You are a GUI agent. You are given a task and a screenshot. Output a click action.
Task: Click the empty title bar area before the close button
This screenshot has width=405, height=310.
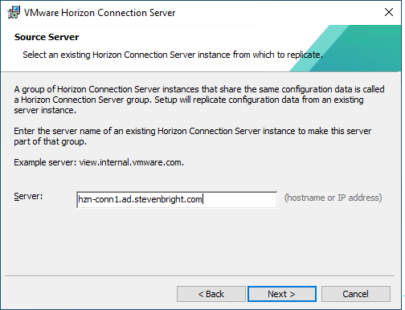tap(279, 12)
